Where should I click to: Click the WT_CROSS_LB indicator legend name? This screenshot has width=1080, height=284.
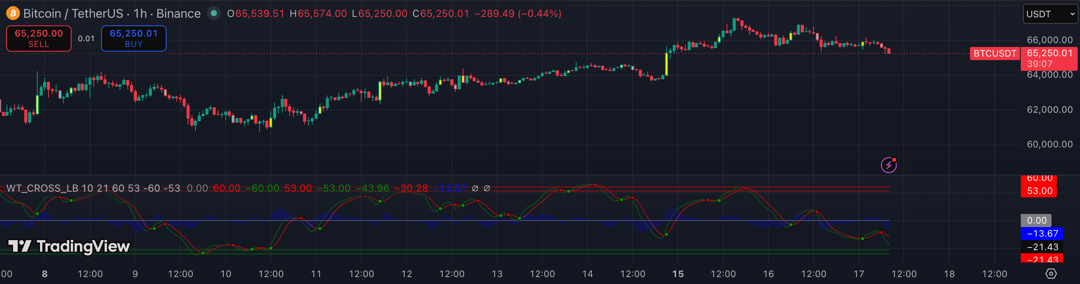pyautogui.click(x=43, y=188)
